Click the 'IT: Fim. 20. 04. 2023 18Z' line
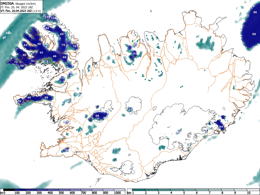Screen dimensions: 260x195 [16, 7]
